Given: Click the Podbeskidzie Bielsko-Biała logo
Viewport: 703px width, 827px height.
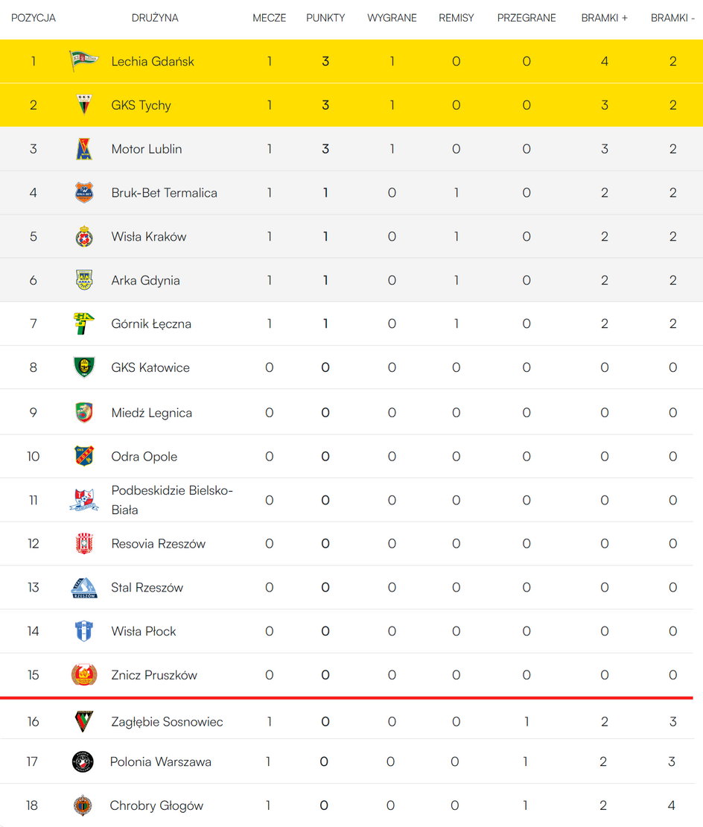Looking at the screenshot, I should [84, 500].
